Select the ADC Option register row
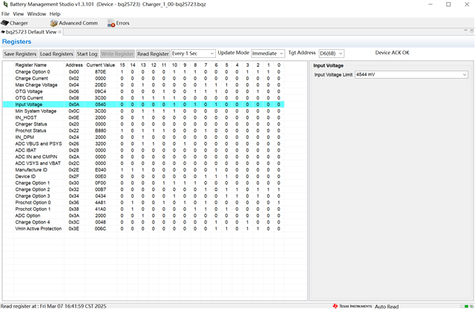The width and height of the screenshot is (475, 309). click(x=143, y=215)
